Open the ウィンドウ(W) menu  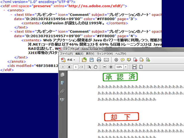pyautogui.click(x=105, y=54)
